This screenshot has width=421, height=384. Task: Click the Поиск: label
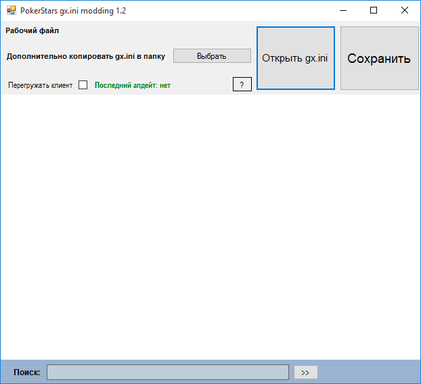[x=27, y=373]
